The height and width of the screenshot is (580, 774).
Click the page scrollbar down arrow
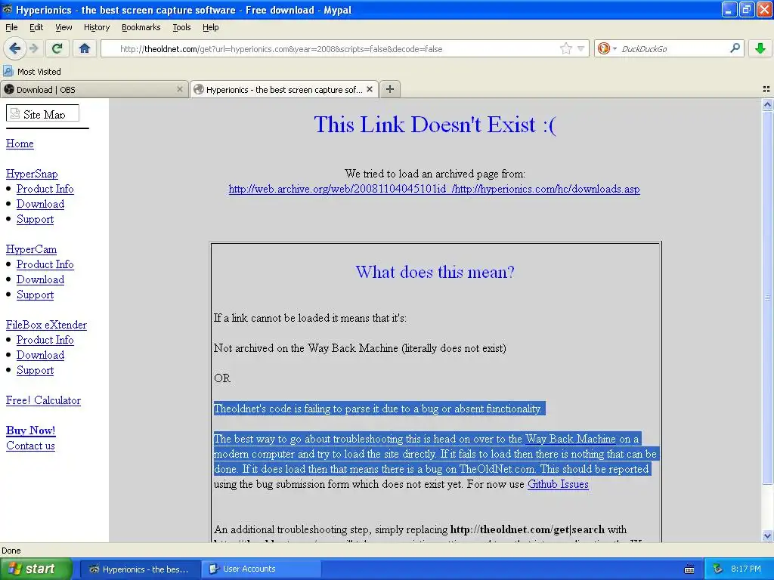[767, 535]
